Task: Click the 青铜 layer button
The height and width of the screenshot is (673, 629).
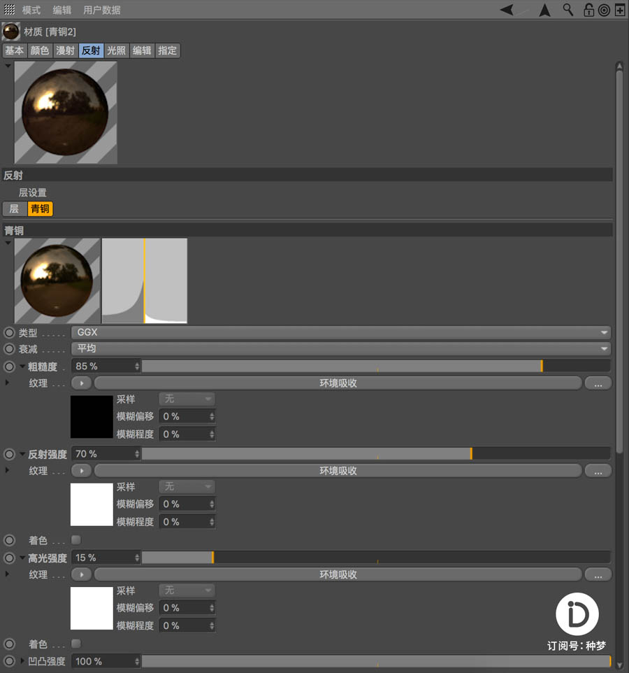Action: pos(40,208)
